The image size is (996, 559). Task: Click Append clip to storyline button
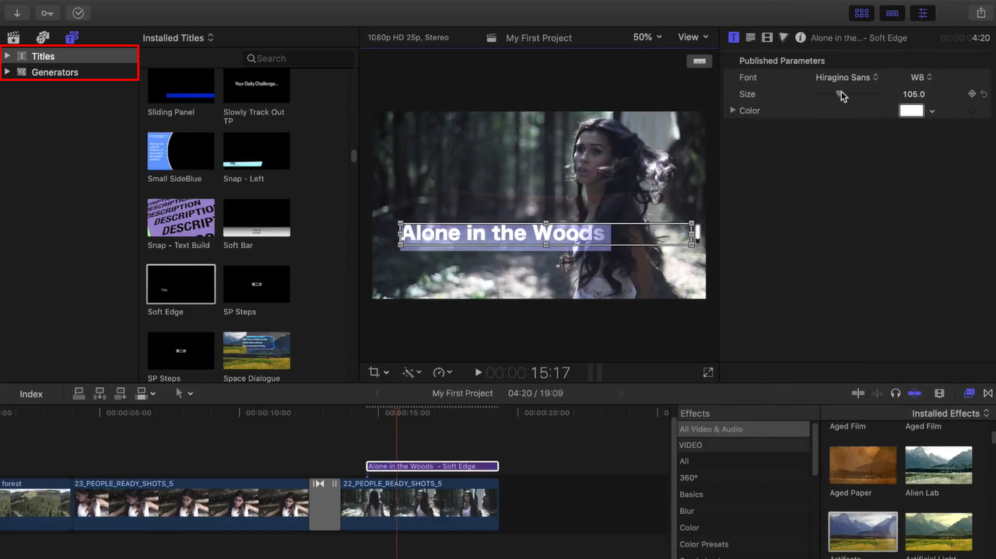tap(121, 393)
